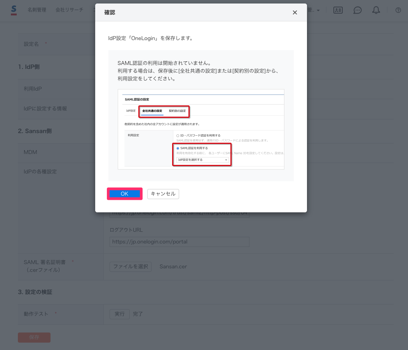
Task: Open the 会社リサーチ menu
Action: click(x=70, y=10)
